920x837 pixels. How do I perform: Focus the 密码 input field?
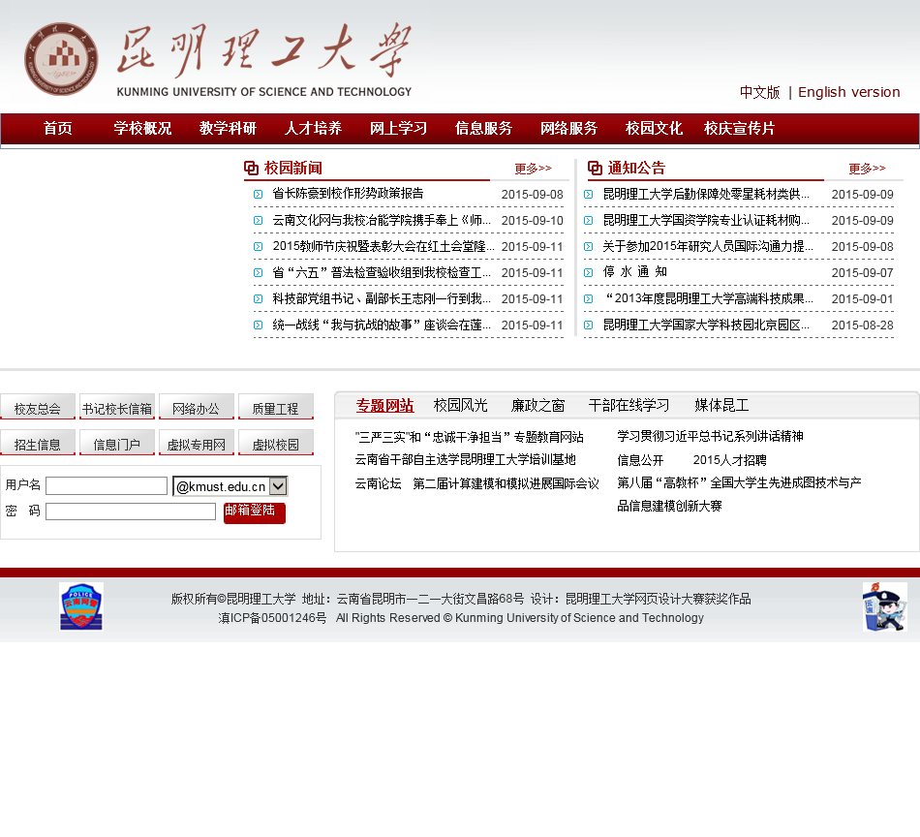tap(131, 511)
